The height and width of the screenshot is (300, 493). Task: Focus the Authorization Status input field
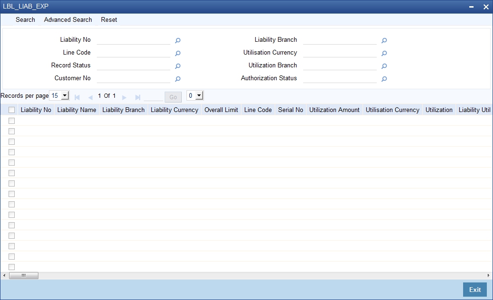(340, 79)
